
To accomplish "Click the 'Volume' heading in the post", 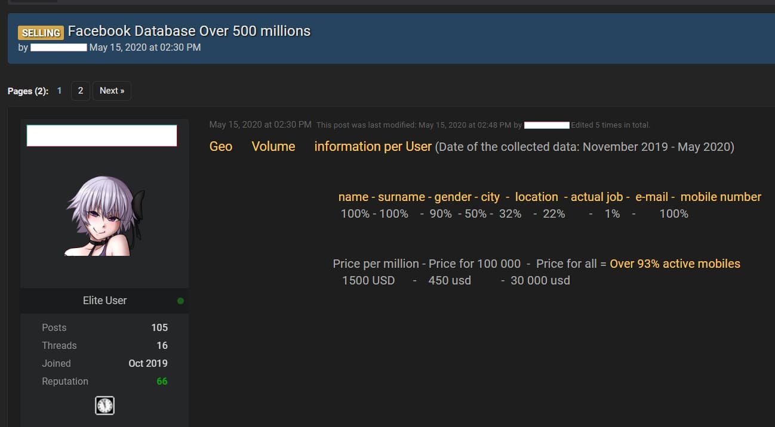I will tap(273, 147).
